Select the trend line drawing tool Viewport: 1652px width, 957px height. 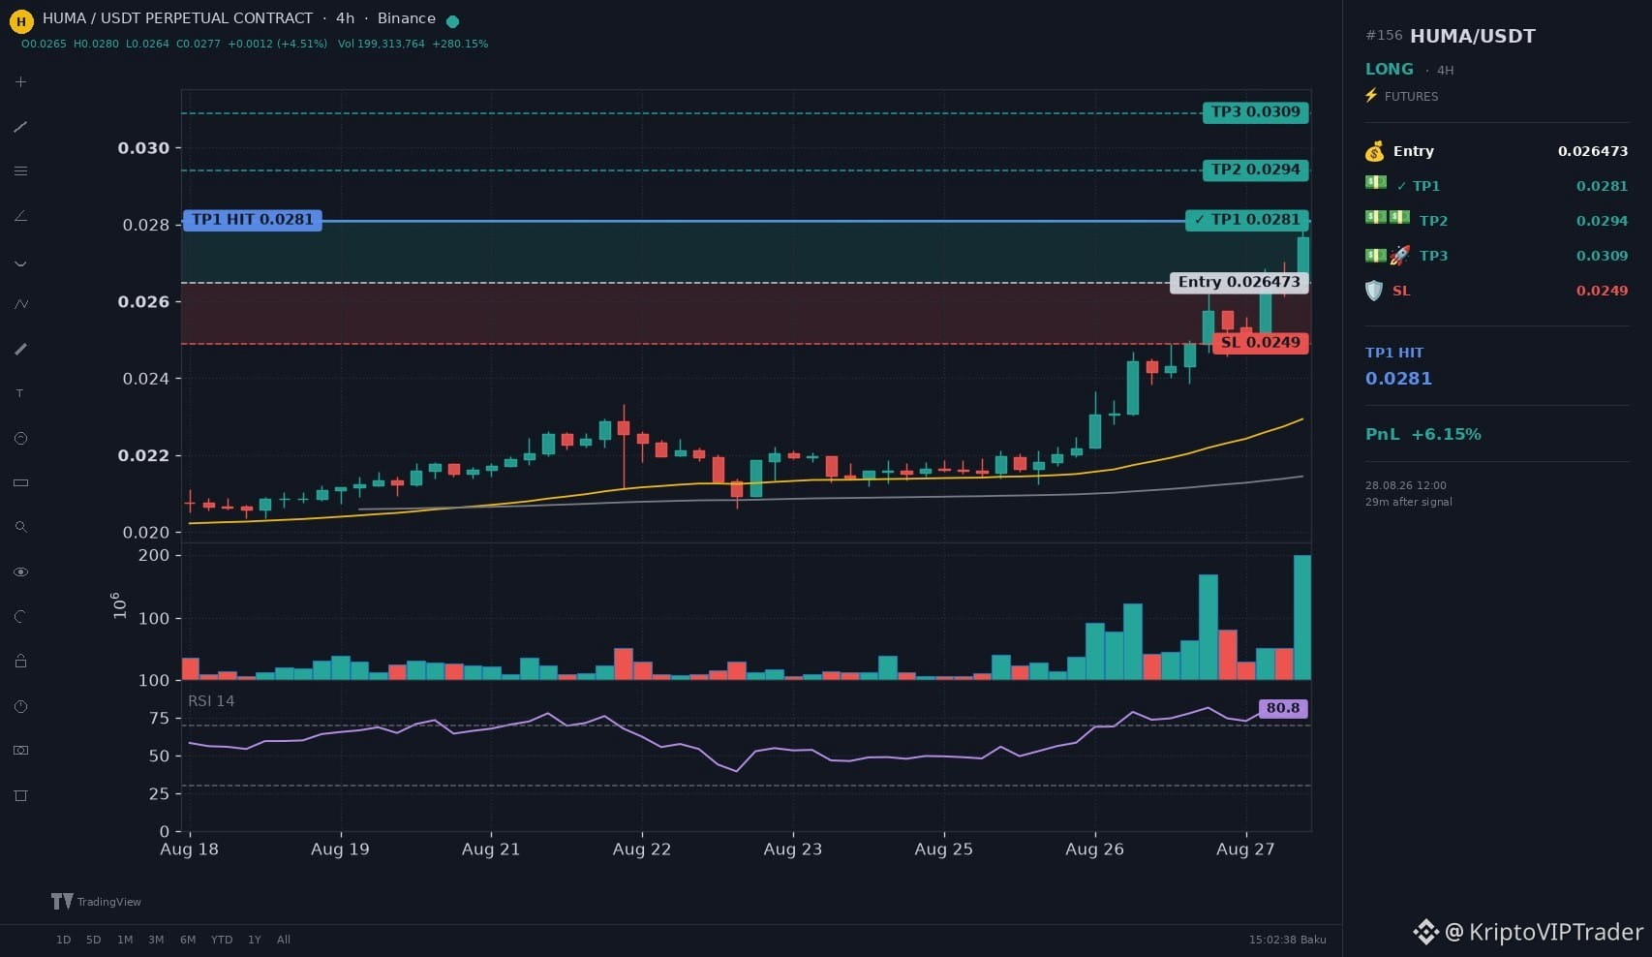click(x=20, y=127)
